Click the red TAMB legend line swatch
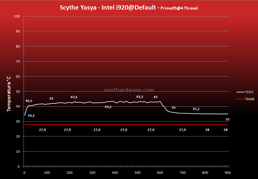The image size is (258, 179). 240,99
